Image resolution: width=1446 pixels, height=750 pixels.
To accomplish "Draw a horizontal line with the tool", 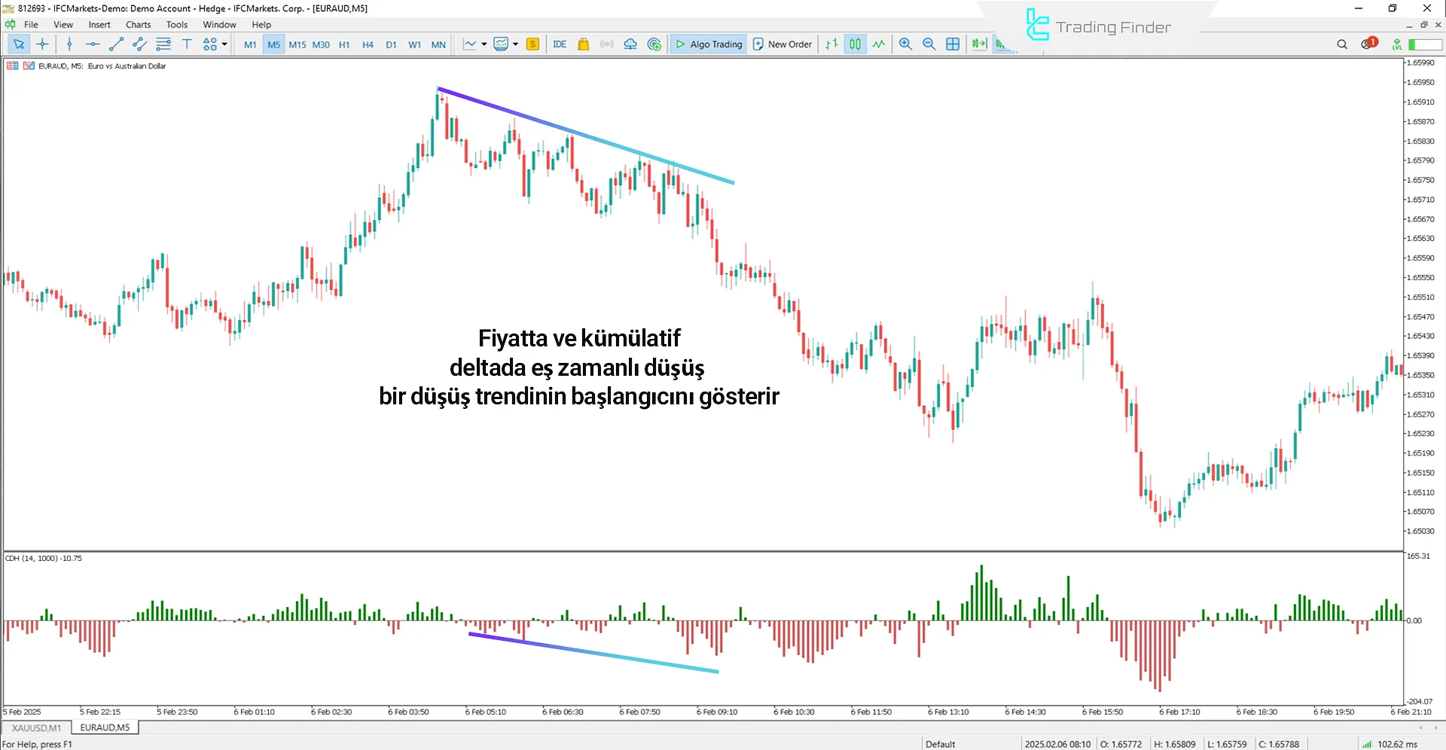I will tap(93, 44).
